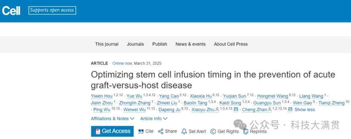Open the This journal menu
This screenshot has width=351, height=139.
pos(107,44)
